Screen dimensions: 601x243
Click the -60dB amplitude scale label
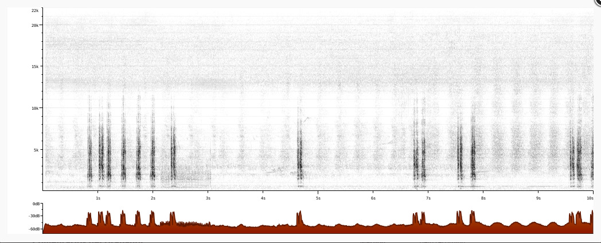[x=34, y=229]
